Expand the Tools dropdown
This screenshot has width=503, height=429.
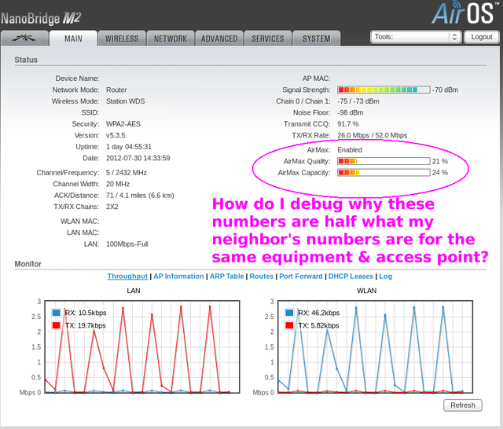coord(416,37)
